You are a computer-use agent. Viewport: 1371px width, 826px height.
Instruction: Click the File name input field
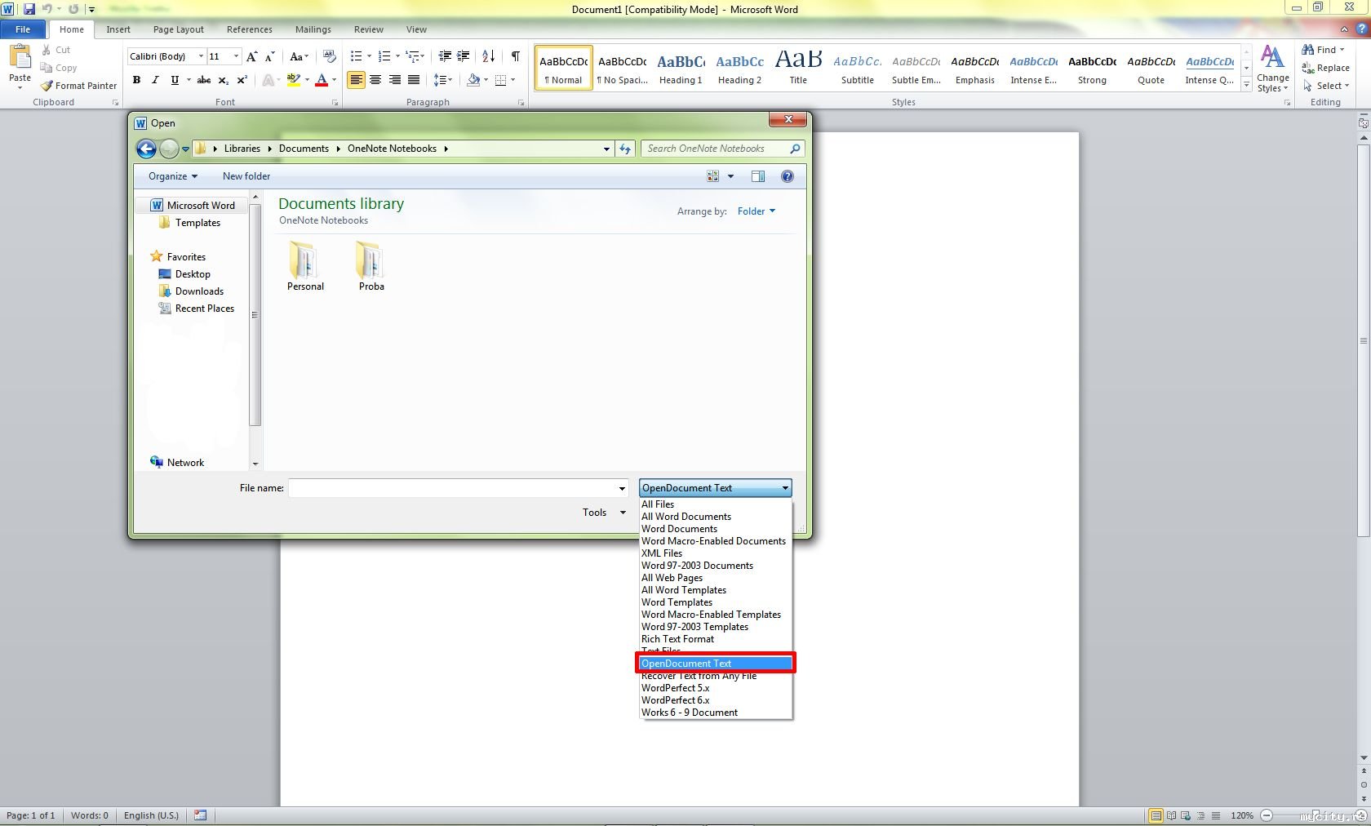click(x=453, y=488)
